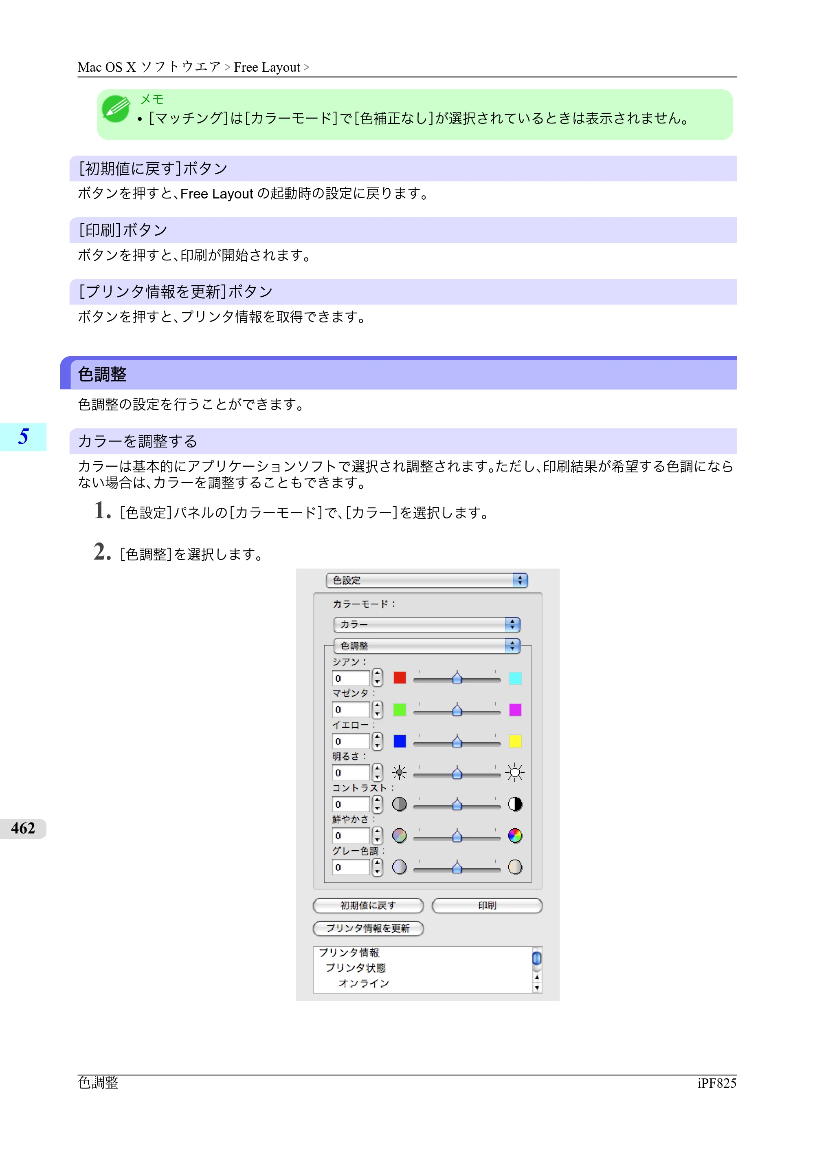Image resolution: width=815 pixels, height=1153 pixels.
Task: Click the red swatch beside the Cyan slider
Action: click(400, 678)
